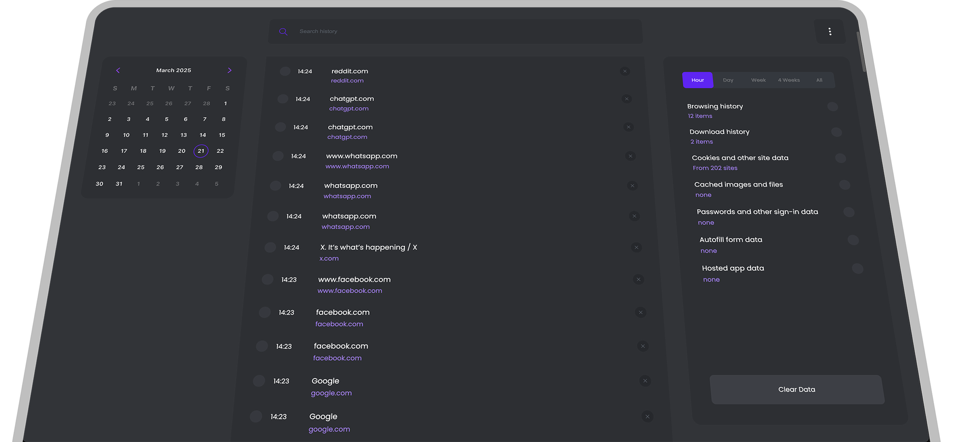Go to the previous month in the calendar
This screenshot has height=442, width=953.
(x=118, y=70)
